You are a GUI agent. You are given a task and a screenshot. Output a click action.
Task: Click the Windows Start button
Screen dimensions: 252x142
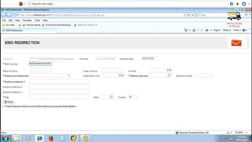(6, 138)
